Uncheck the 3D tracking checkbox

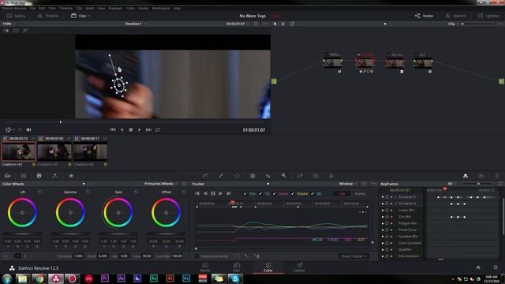click(x=312, y=194)
